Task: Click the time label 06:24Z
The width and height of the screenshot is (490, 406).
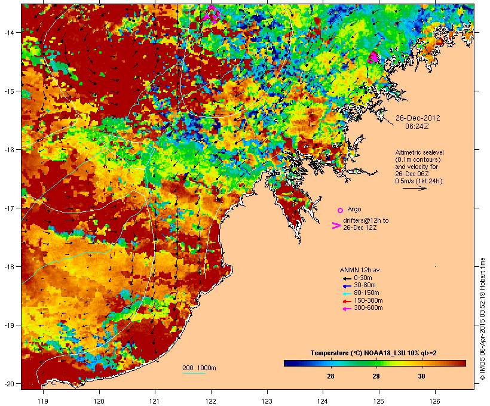Action: point(417,127)
